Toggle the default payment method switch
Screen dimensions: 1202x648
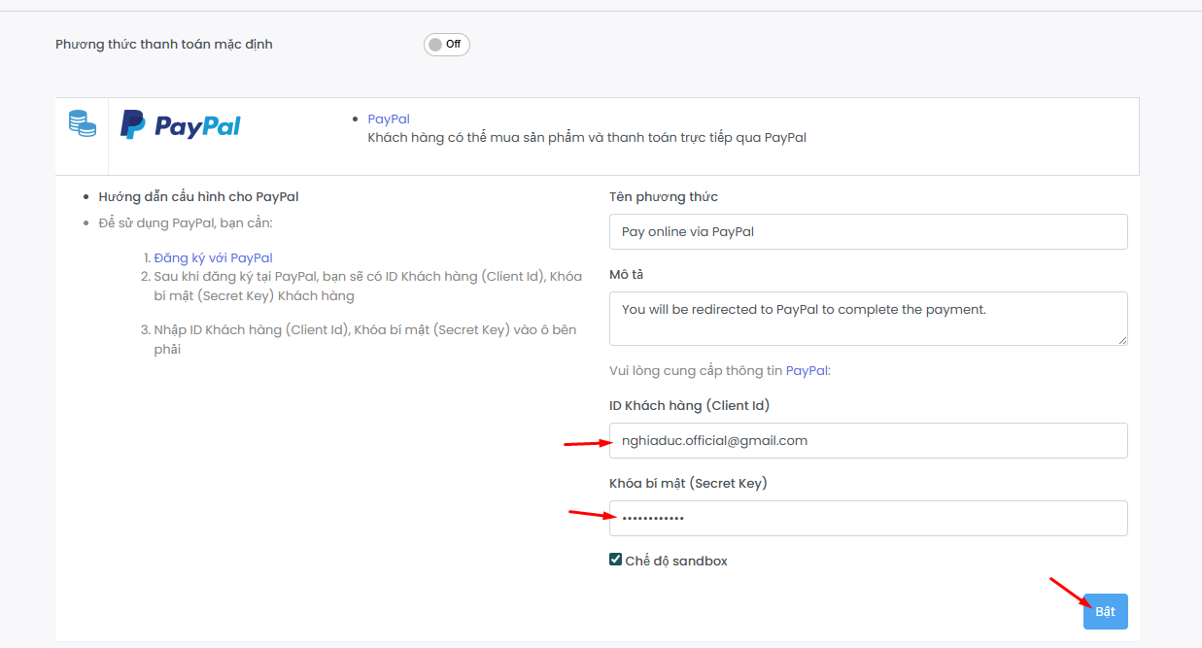pos(446,45)
